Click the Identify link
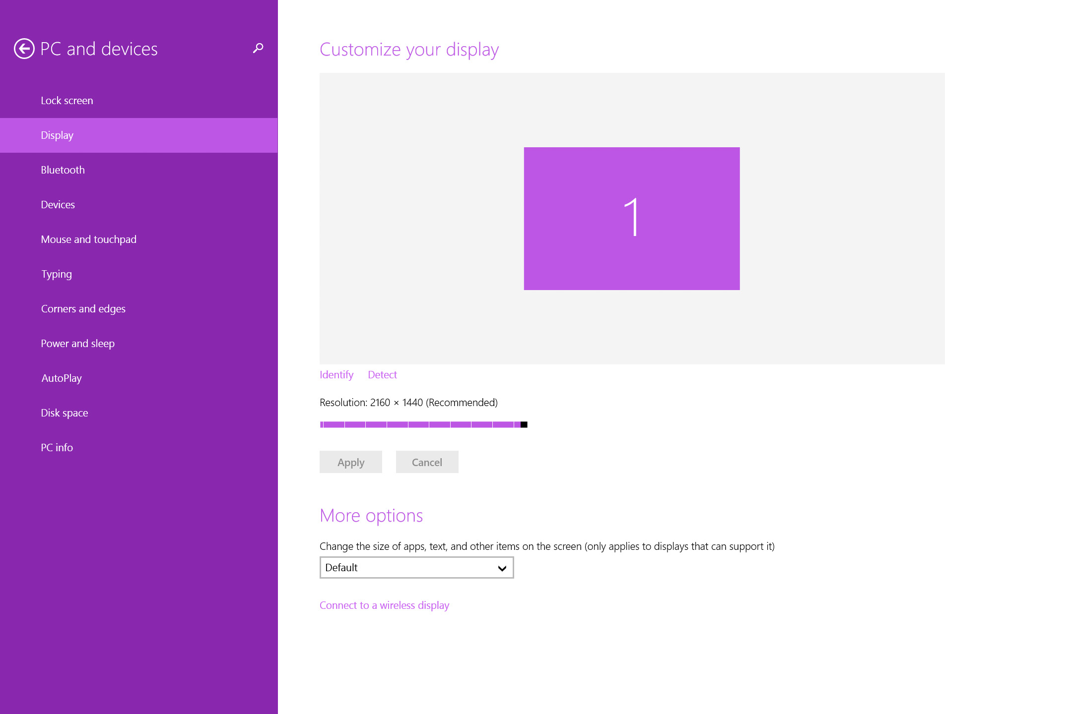The height and width of the screenshot is (714, 1072). [x=336, y=375]
